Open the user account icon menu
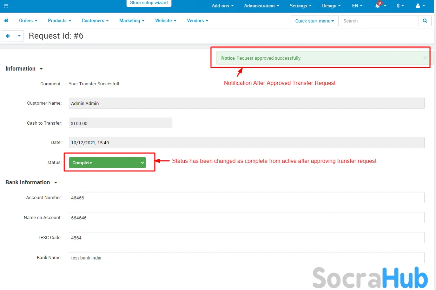The image size is (436, 290). 420,6
